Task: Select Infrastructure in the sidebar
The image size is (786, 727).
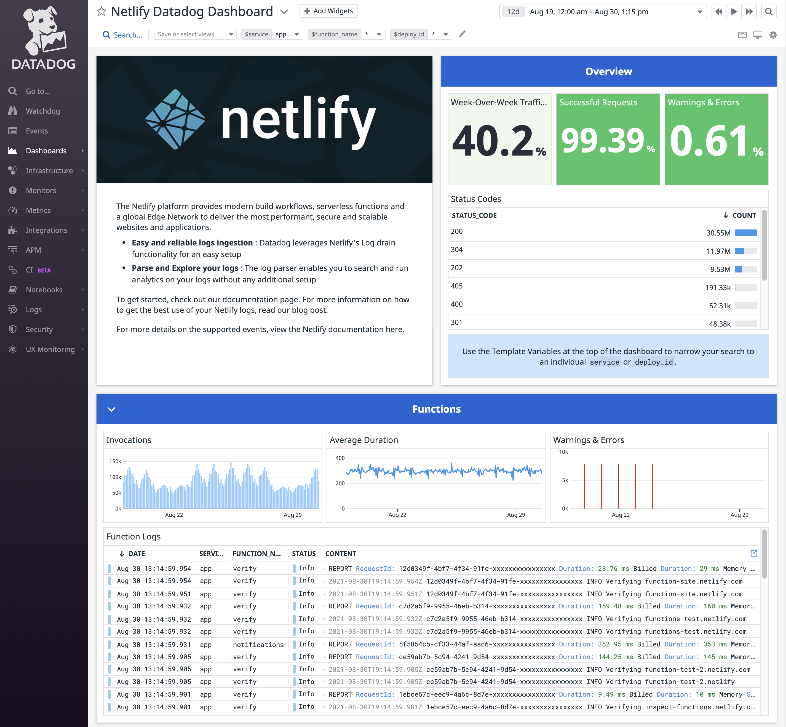Action: [49, 171]
